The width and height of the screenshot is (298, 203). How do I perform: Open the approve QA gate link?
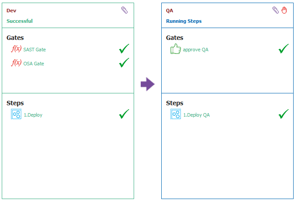[195, 50]
